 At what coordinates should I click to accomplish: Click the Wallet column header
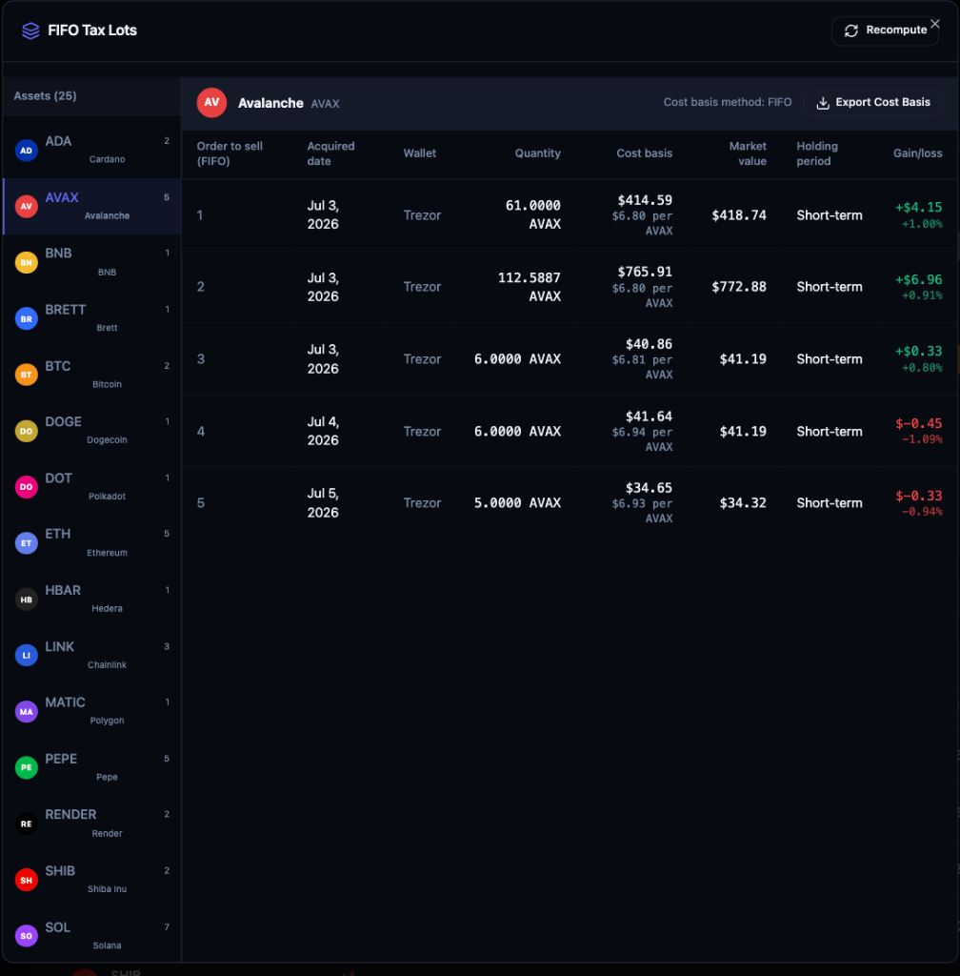click(x=420, y=153)
